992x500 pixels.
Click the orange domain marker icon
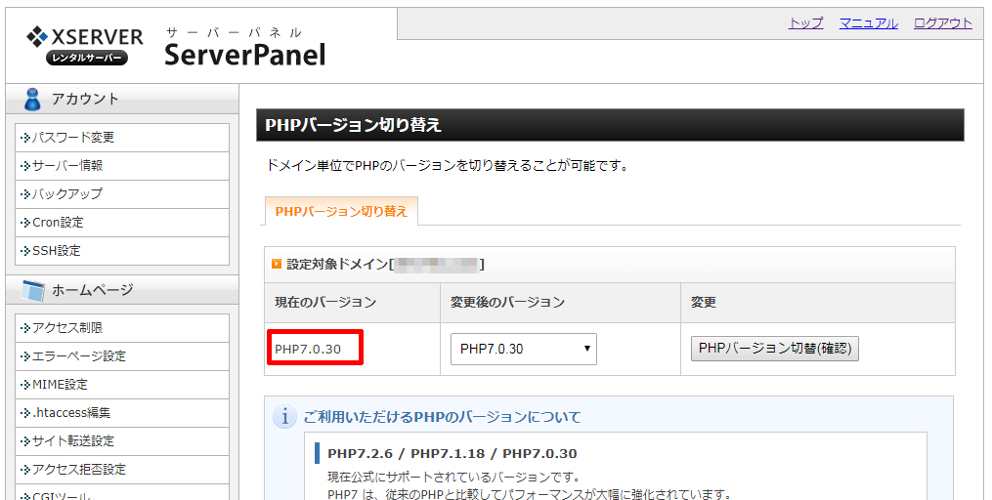click(x=277, y=264)
